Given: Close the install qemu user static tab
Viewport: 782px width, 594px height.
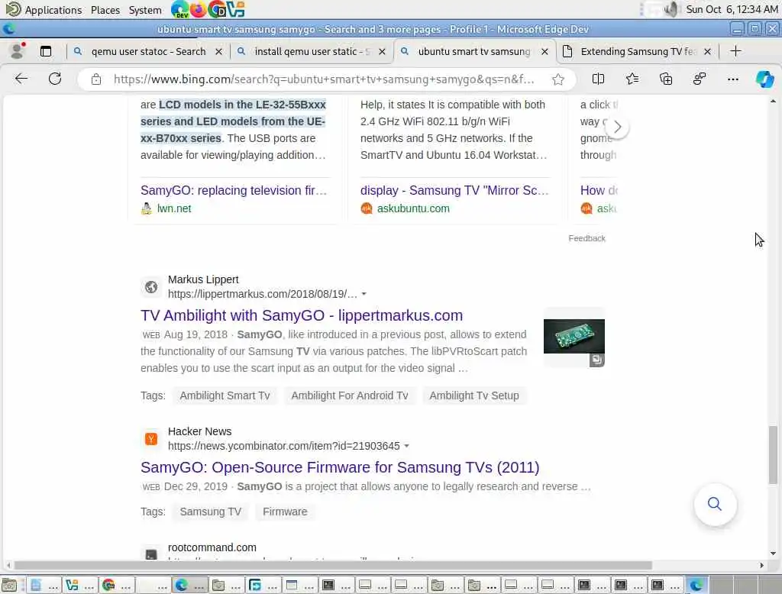Looking at the screenshot, I should click(382, 51).
